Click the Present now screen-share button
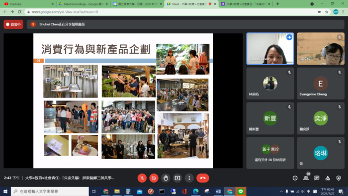This screenshot has width=348, height=196. click(x=177, y=178)
